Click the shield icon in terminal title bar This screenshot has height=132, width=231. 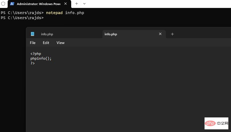tap(3, 4)
